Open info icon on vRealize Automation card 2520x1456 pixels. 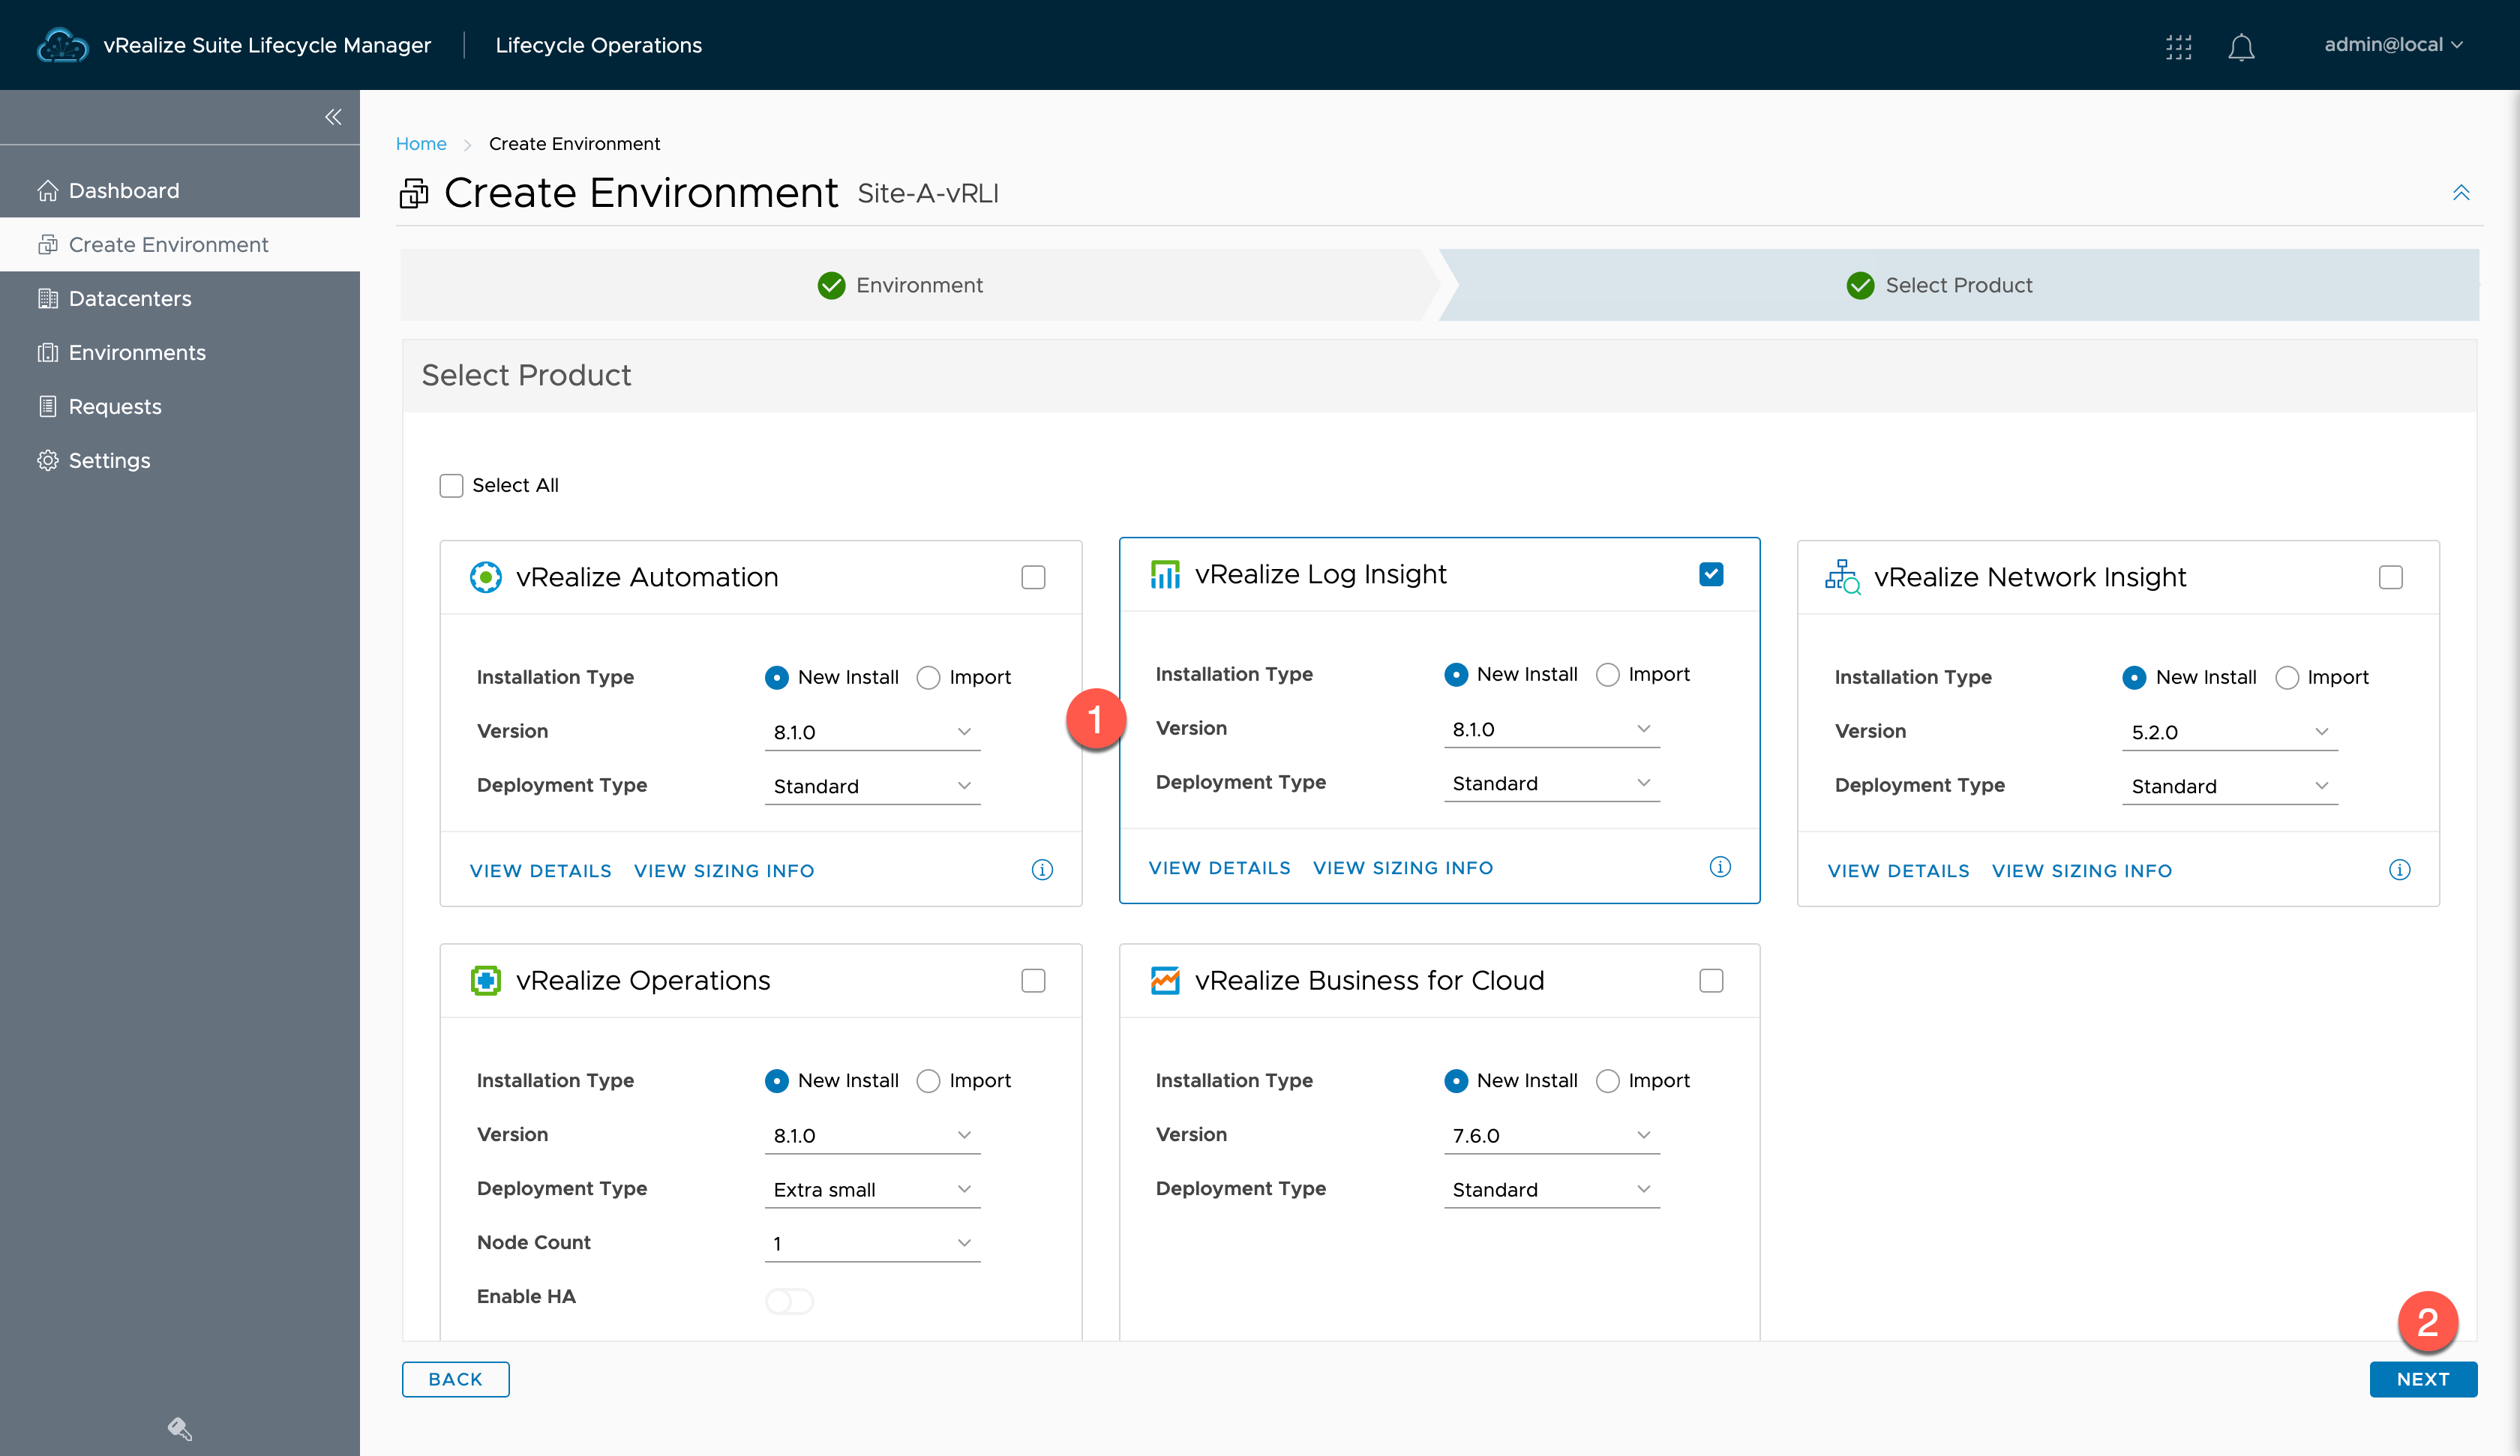point(1042,870)
